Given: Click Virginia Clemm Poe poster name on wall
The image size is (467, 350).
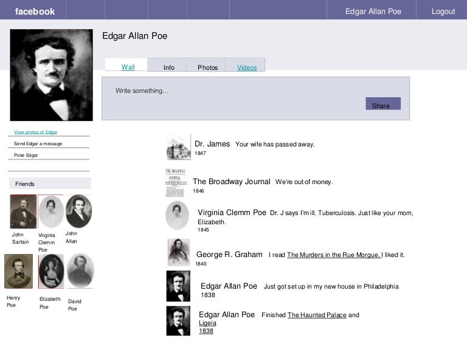Looking at the screenshot, I should [232, 213].
